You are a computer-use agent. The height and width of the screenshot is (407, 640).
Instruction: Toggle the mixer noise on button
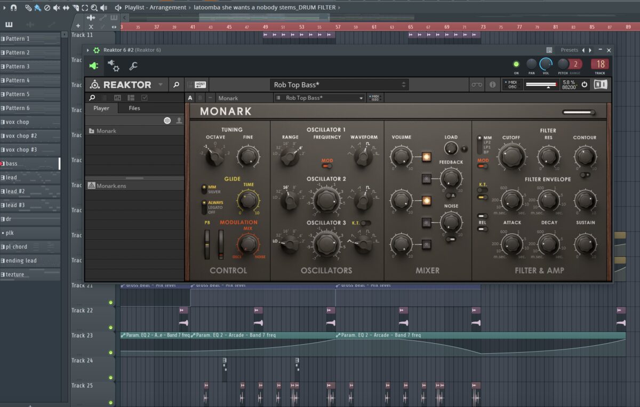pos(426,223)
